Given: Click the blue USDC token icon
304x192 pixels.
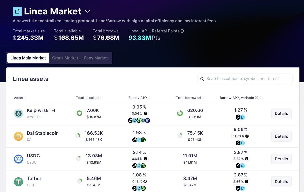Looking at the screenshot, I should [18, 159].
